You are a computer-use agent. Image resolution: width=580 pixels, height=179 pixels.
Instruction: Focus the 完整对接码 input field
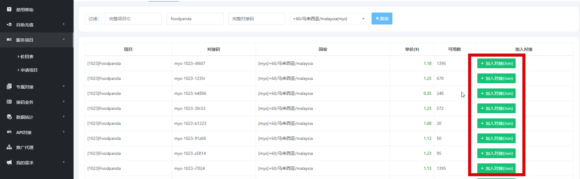(x=257, y=19)
